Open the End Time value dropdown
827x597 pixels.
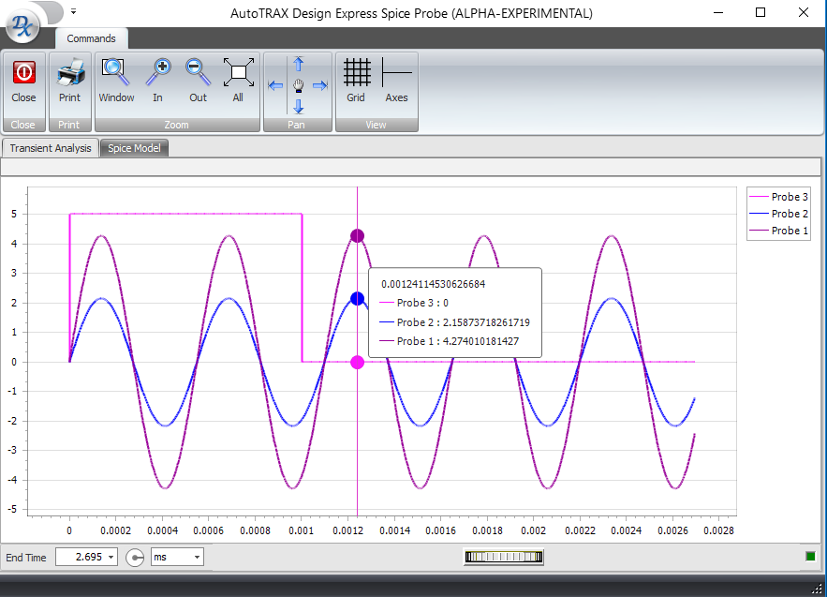tap(112, 558)
